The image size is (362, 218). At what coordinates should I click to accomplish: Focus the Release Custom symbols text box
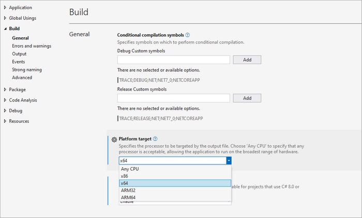tap(174, 98)
